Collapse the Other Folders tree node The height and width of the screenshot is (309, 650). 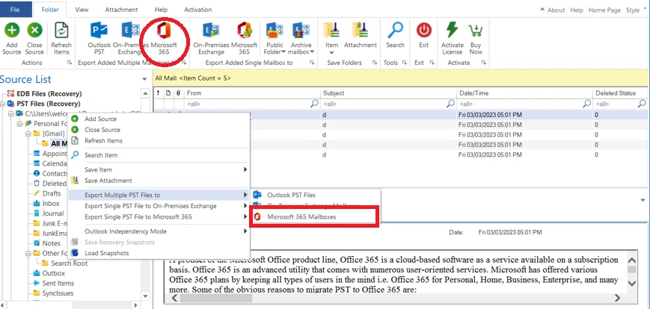(x=28, y=253)
